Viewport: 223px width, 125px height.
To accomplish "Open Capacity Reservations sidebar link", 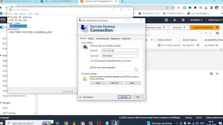I will pos(14,96).
